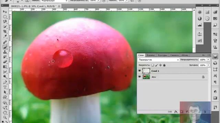Image resolution: width=220 pixels, height=123 pixels.
Task: Select the Eyedropper tool
Action: [x=5, y=37]
